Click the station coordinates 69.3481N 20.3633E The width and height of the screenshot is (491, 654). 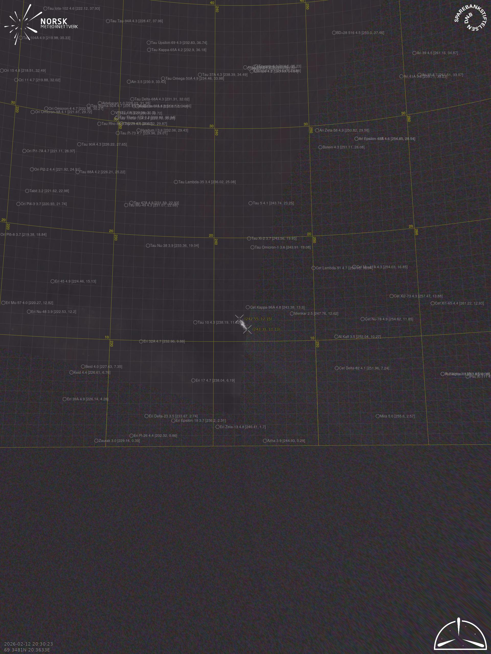coord(27,650)
